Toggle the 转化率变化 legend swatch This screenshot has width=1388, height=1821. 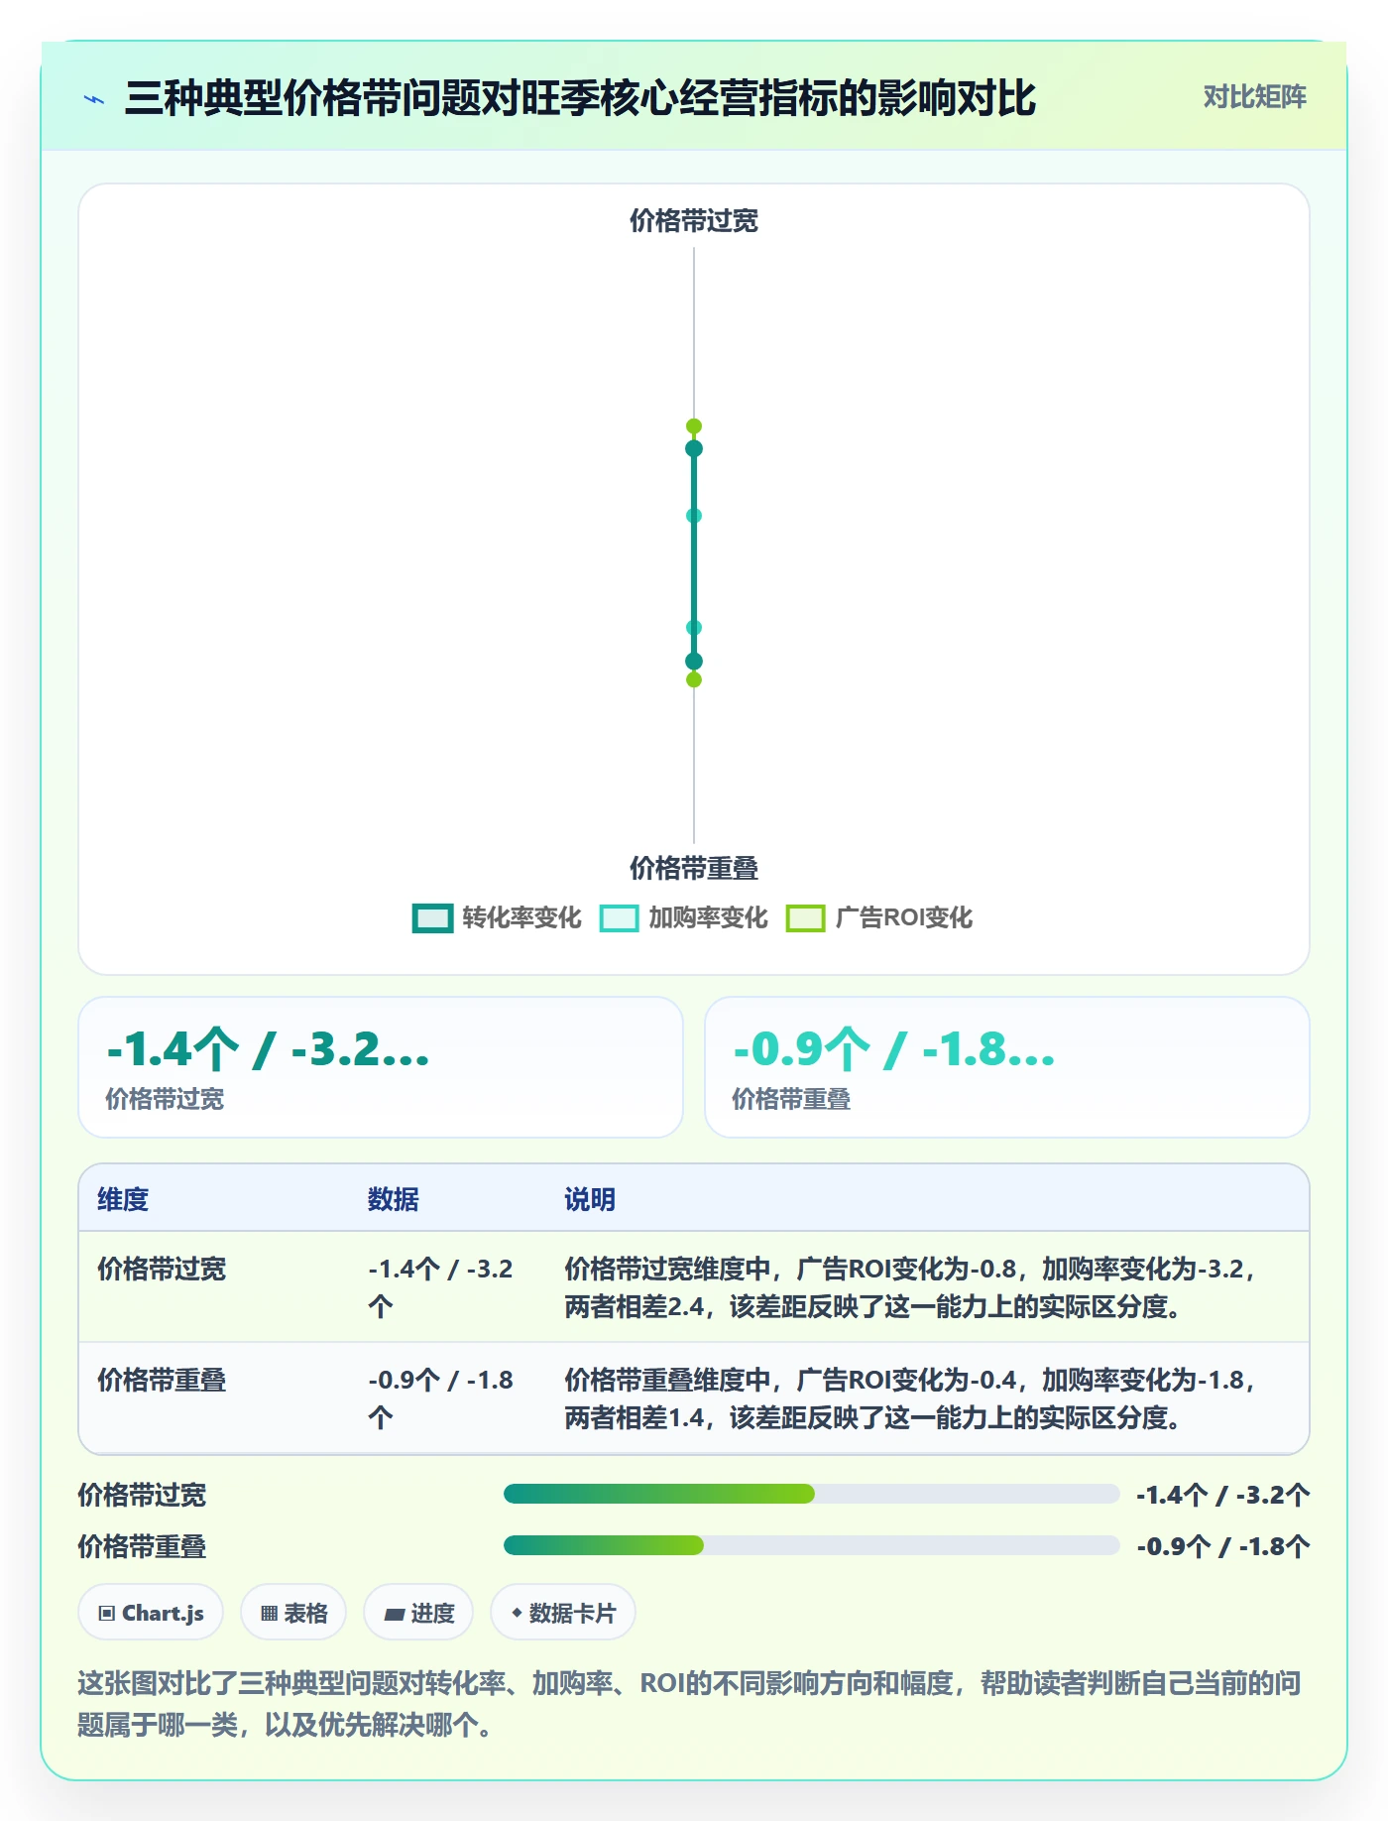point(432,918)
